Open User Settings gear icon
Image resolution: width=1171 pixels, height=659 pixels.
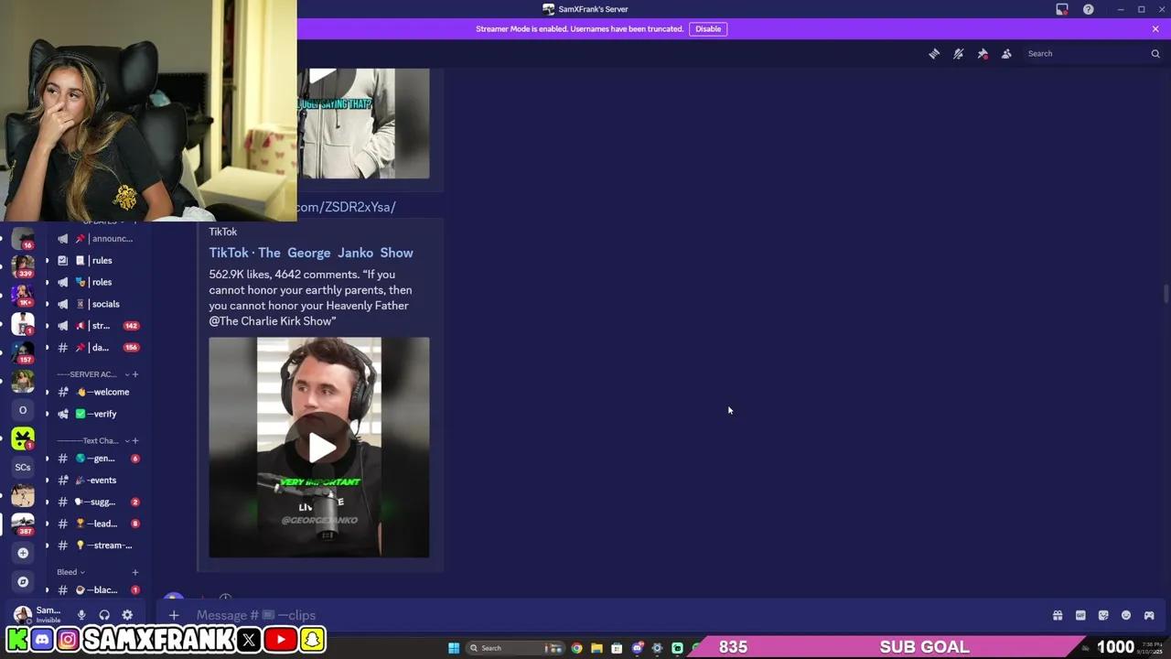pos(127,616)
